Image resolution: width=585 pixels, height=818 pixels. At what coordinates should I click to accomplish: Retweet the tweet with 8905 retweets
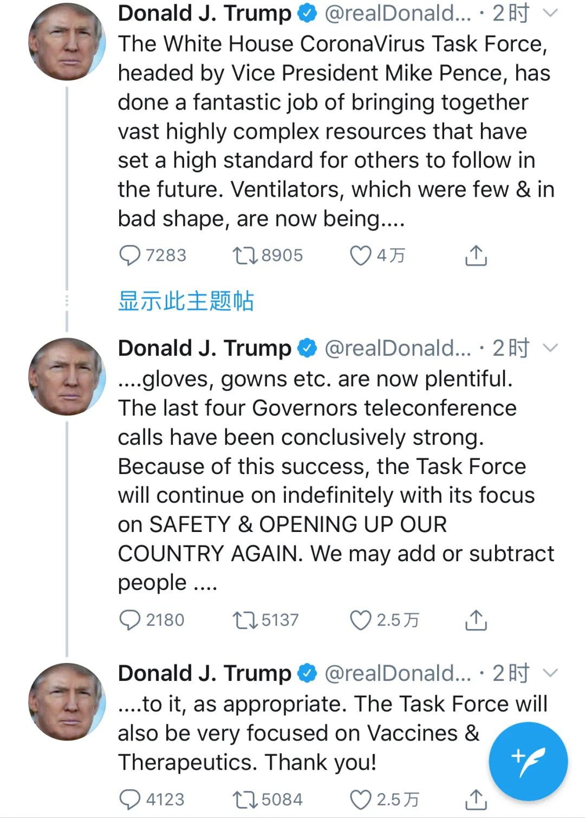coord(245,255)
